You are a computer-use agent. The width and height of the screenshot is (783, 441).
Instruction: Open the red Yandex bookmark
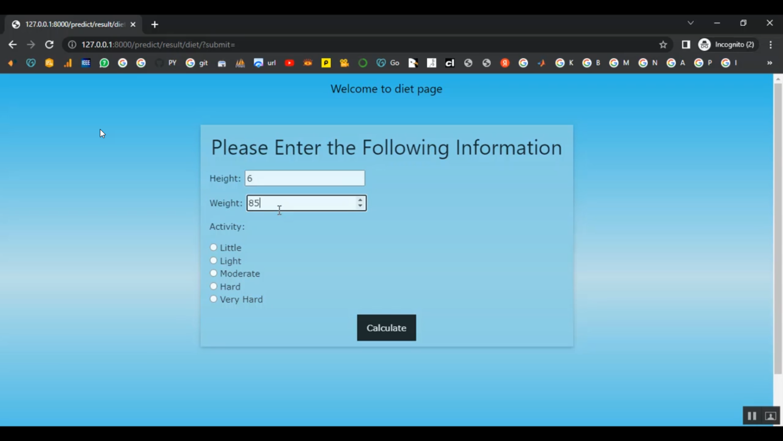[x=505, y=63]
